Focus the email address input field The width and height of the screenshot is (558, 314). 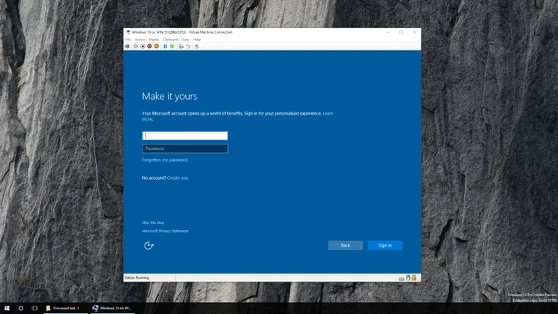[185, 136]
